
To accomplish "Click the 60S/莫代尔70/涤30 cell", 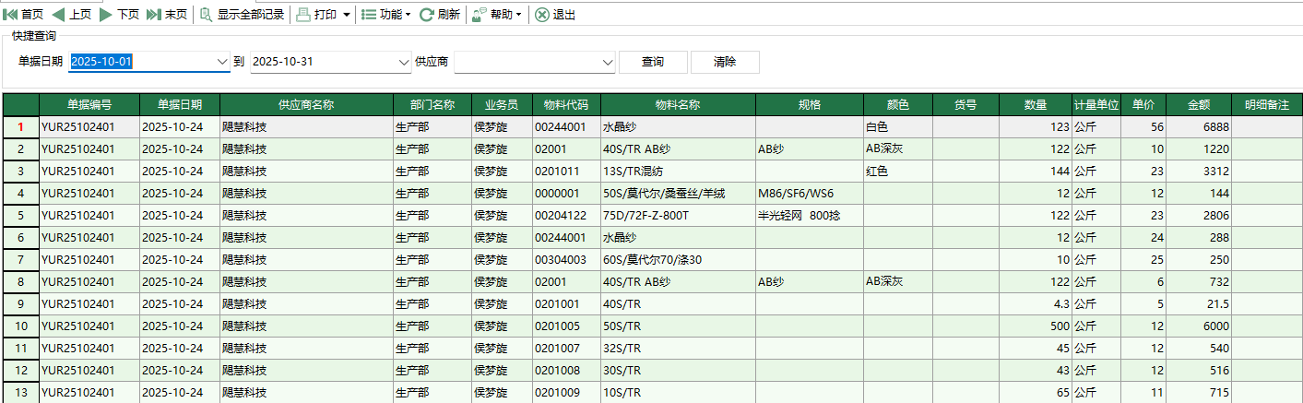I will (678, 259).
